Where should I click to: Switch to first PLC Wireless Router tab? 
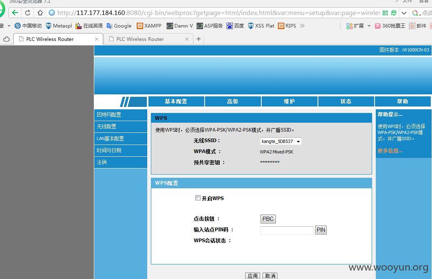pyautogui.click(x=58, y=39)
